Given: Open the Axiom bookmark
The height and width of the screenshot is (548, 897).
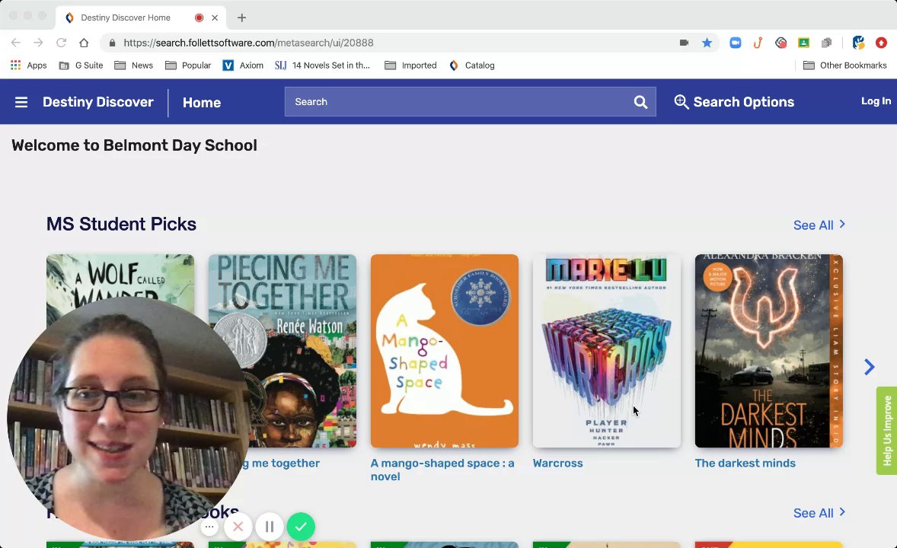Looking at the screenshot, I should point(243,65).
